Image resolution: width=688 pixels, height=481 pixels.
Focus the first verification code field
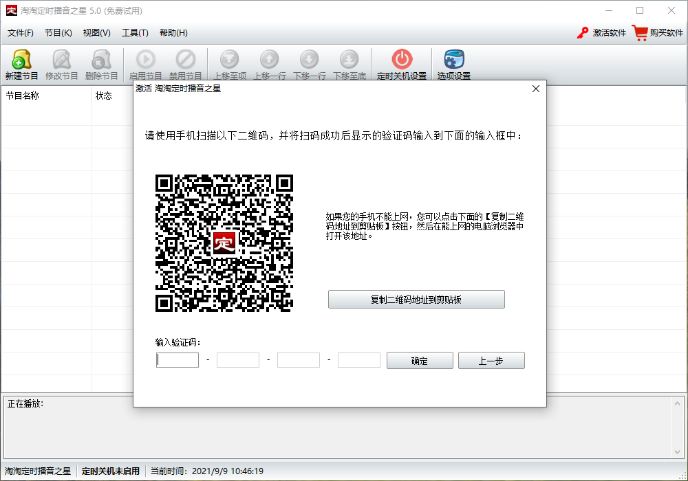pos(178,360)
